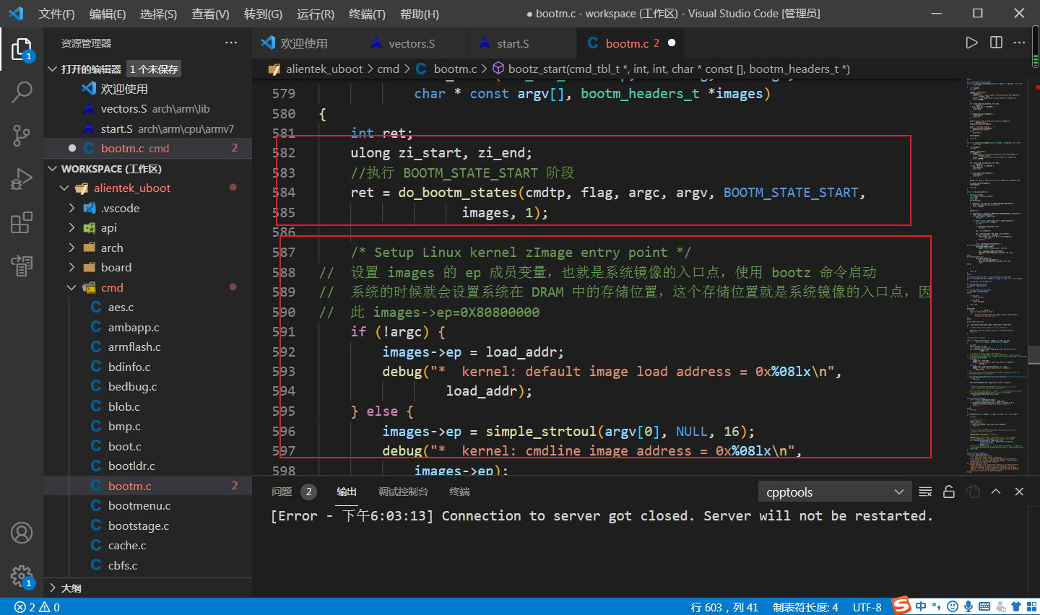Open the Explorer view in activity bar
The width and height of the screenshot is (1040, 615).
coord(22,50)
